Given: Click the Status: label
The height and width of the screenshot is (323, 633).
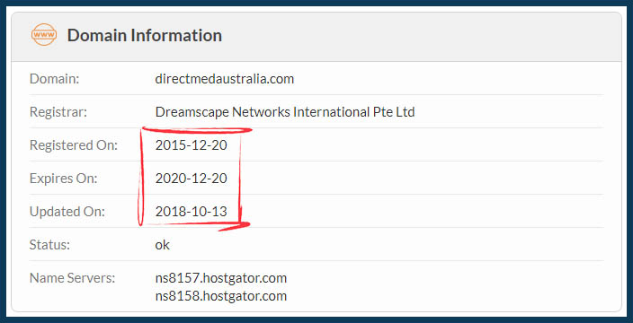Looking at the screenshot, I should point(49,244).
